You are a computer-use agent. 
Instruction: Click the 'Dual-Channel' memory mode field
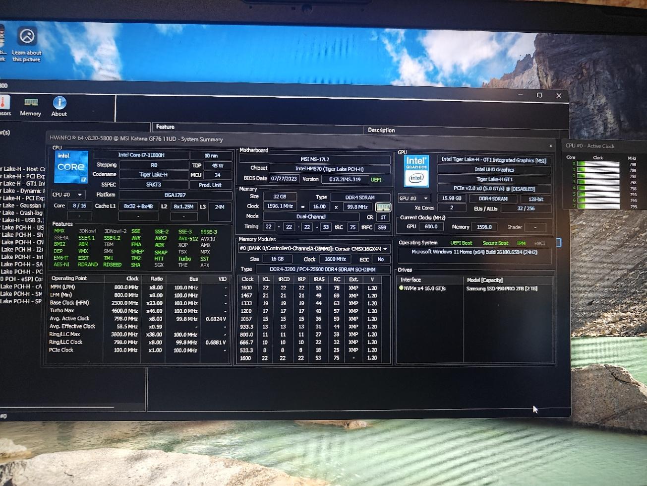tap(311, 217)
